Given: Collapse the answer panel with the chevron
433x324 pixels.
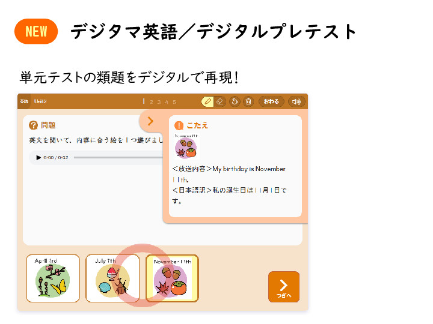Looking at the screenshot, I should [150, 121].
